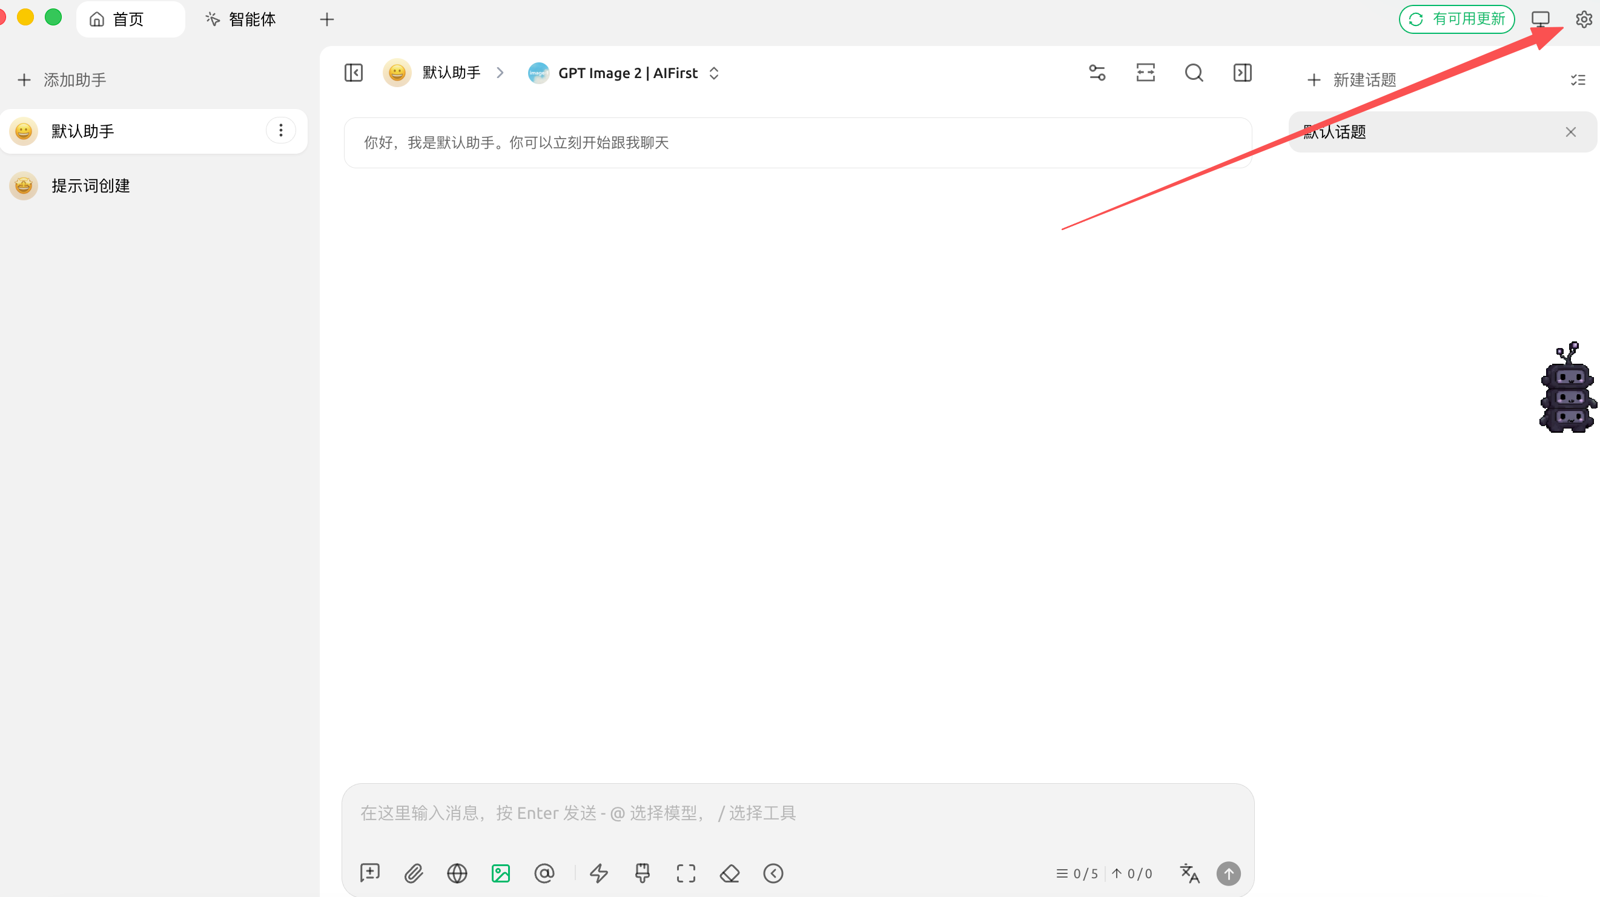
Task: Click the 有可用更新 update button
Action: pos(1456,19)
